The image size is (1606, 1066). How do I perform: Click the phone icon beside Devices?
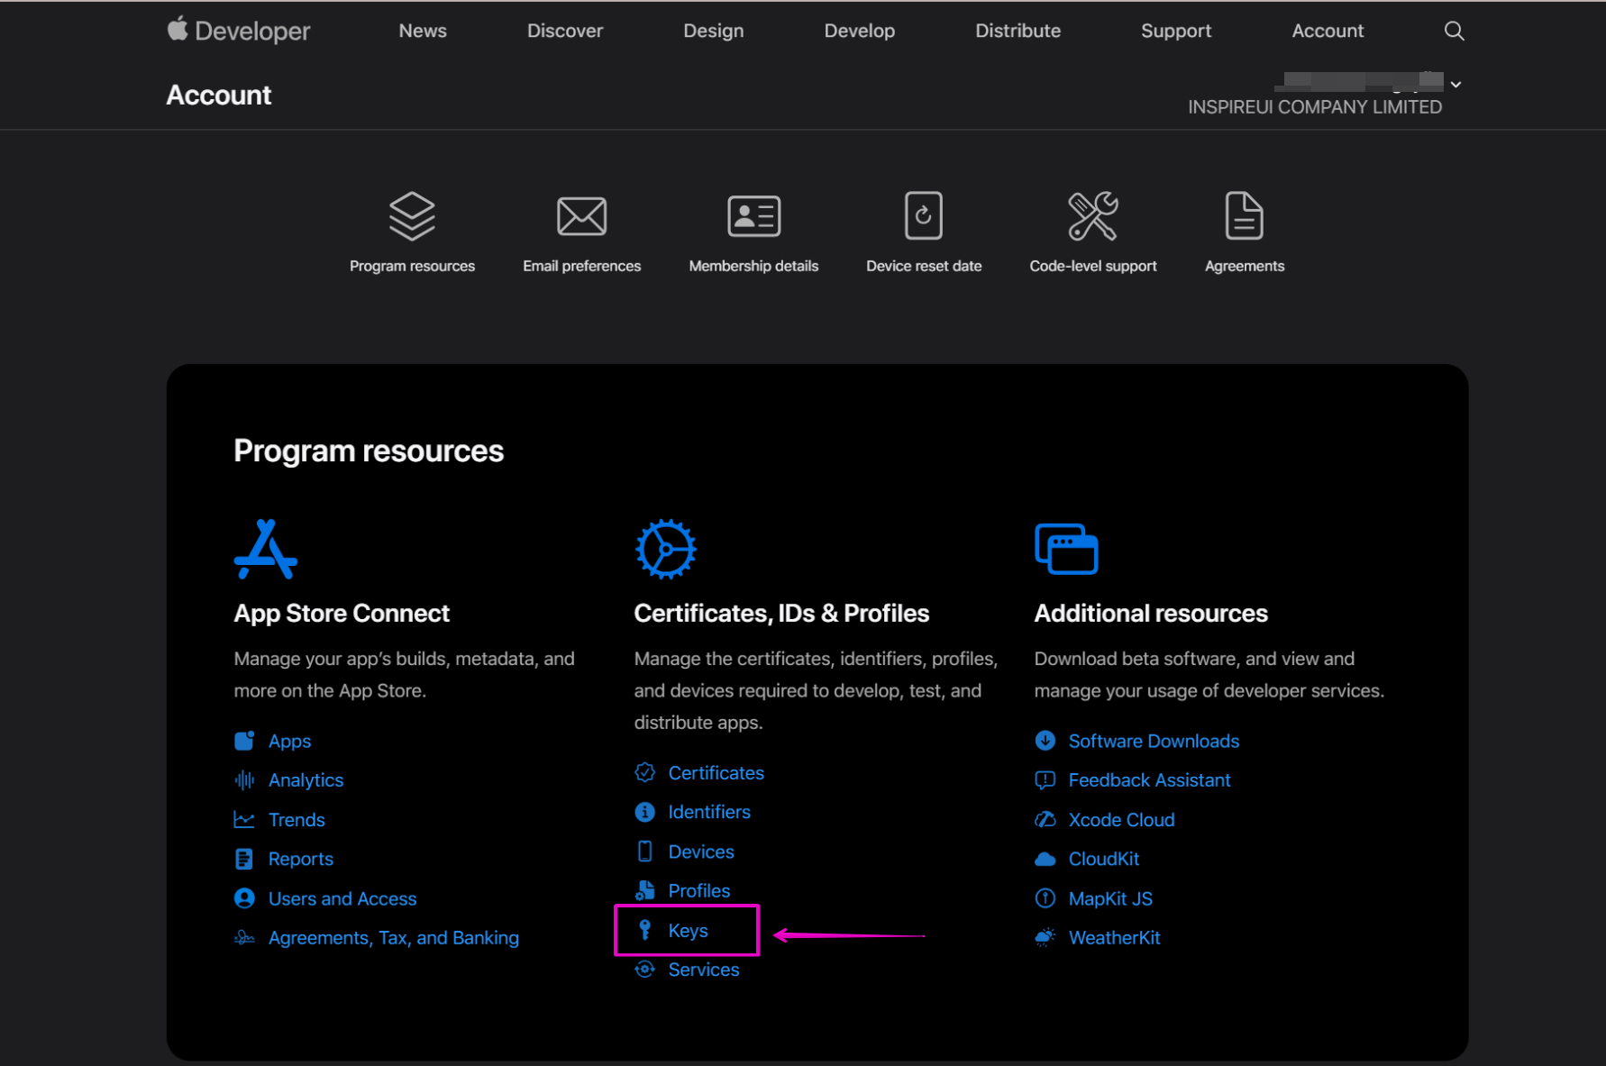coord(644,852)
